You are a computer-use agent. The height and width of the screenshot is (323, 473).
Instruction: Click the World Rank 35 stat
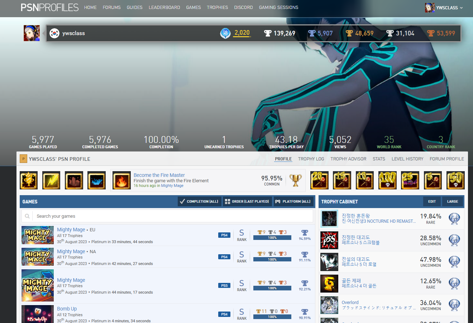[x=389, y=142]
